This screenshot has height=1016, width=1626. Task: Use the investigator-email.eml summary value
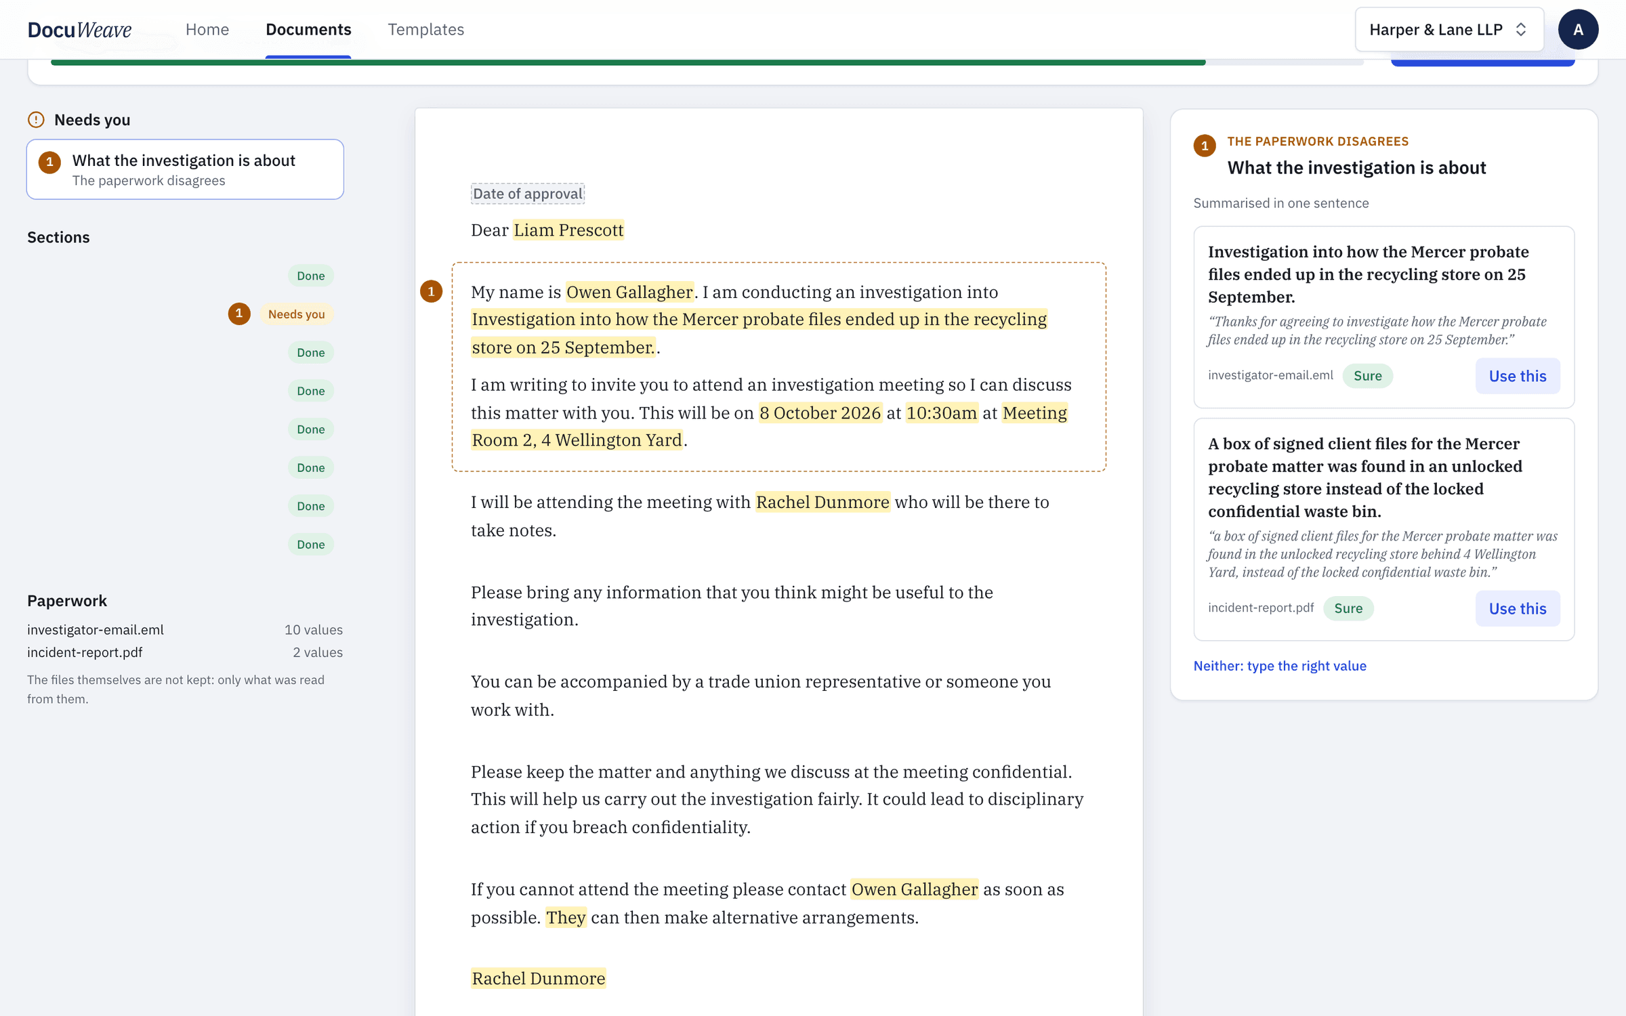1517,376
